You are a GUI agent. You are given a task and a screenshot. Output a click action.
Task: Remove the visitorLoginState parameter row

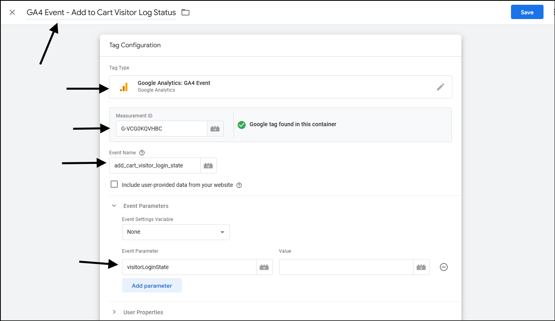(x=444, y=267)
